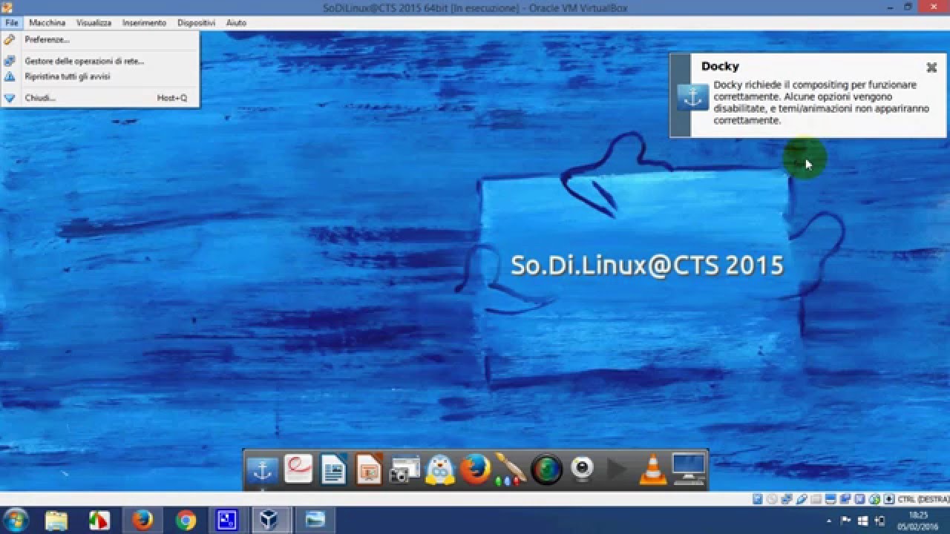Viewport: 950px width, 534px height.
Task: Click the Docky notification anchor icon
Action: (x=692, y=97)
